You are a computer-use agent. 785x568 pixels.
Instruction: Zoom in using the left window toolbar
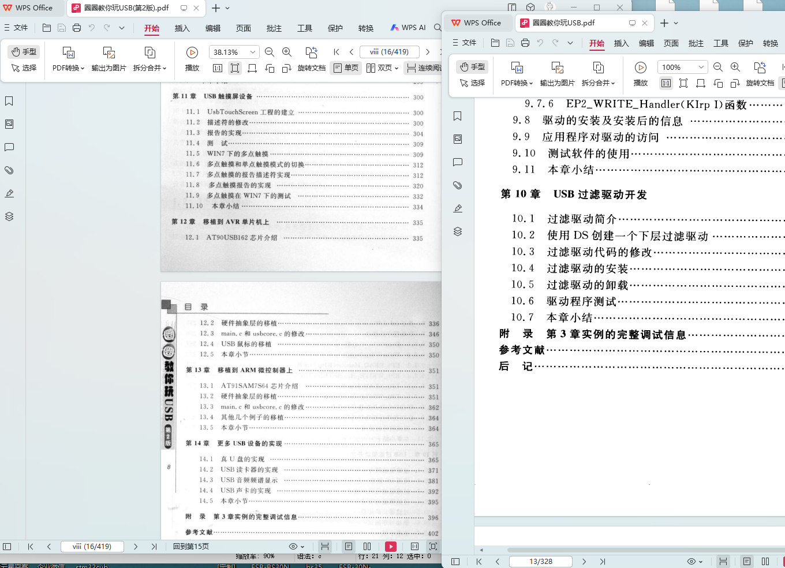point(287,52)
